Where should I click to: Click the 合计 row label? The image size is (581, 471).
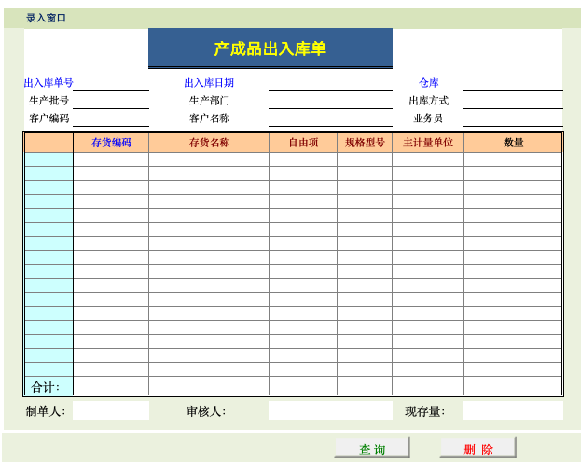45,387
